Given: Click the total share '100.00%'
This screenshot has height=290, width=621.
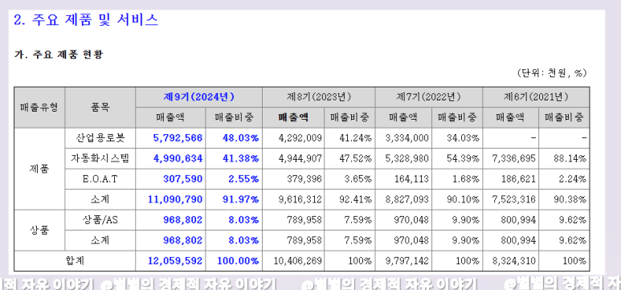Looking at the screenshot, I should pyautogui.click(x=238, y=261).
